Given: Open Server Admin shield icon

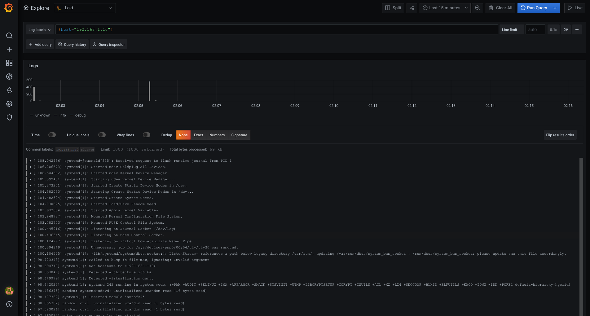Looking at the screenshot, I should pyautogui.click(x=9, y=117).
